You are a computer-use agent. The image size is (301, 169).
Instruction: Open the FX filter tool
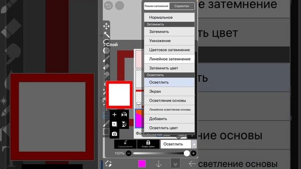[x=106, y=51]
